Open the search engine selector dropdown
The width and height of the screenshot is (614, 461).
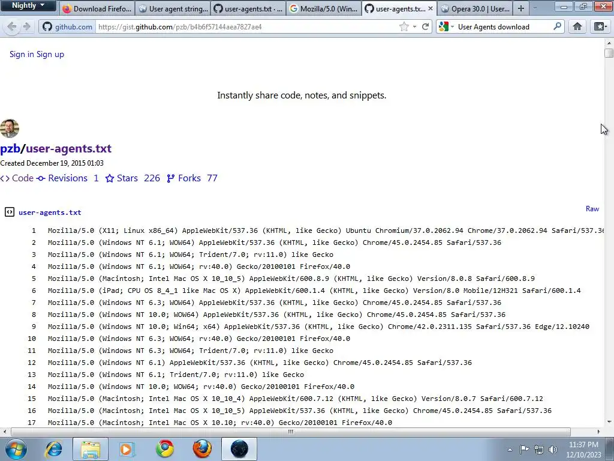coord(446,26)
